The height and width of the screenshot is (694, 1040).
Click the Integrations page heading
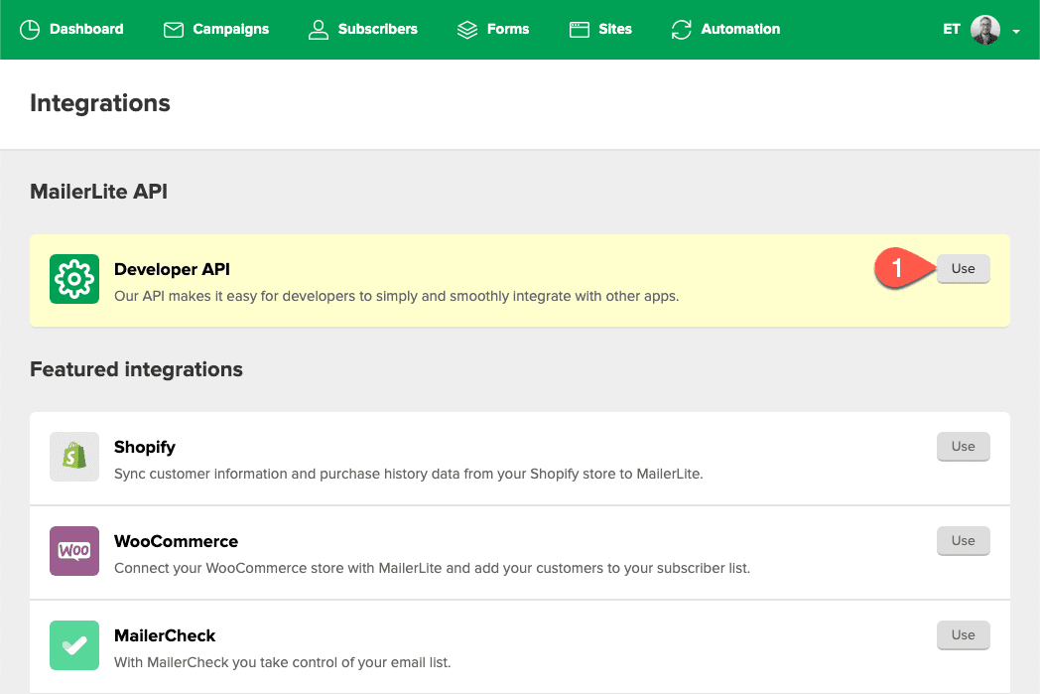pyautogui.click(x=99, y=103)
